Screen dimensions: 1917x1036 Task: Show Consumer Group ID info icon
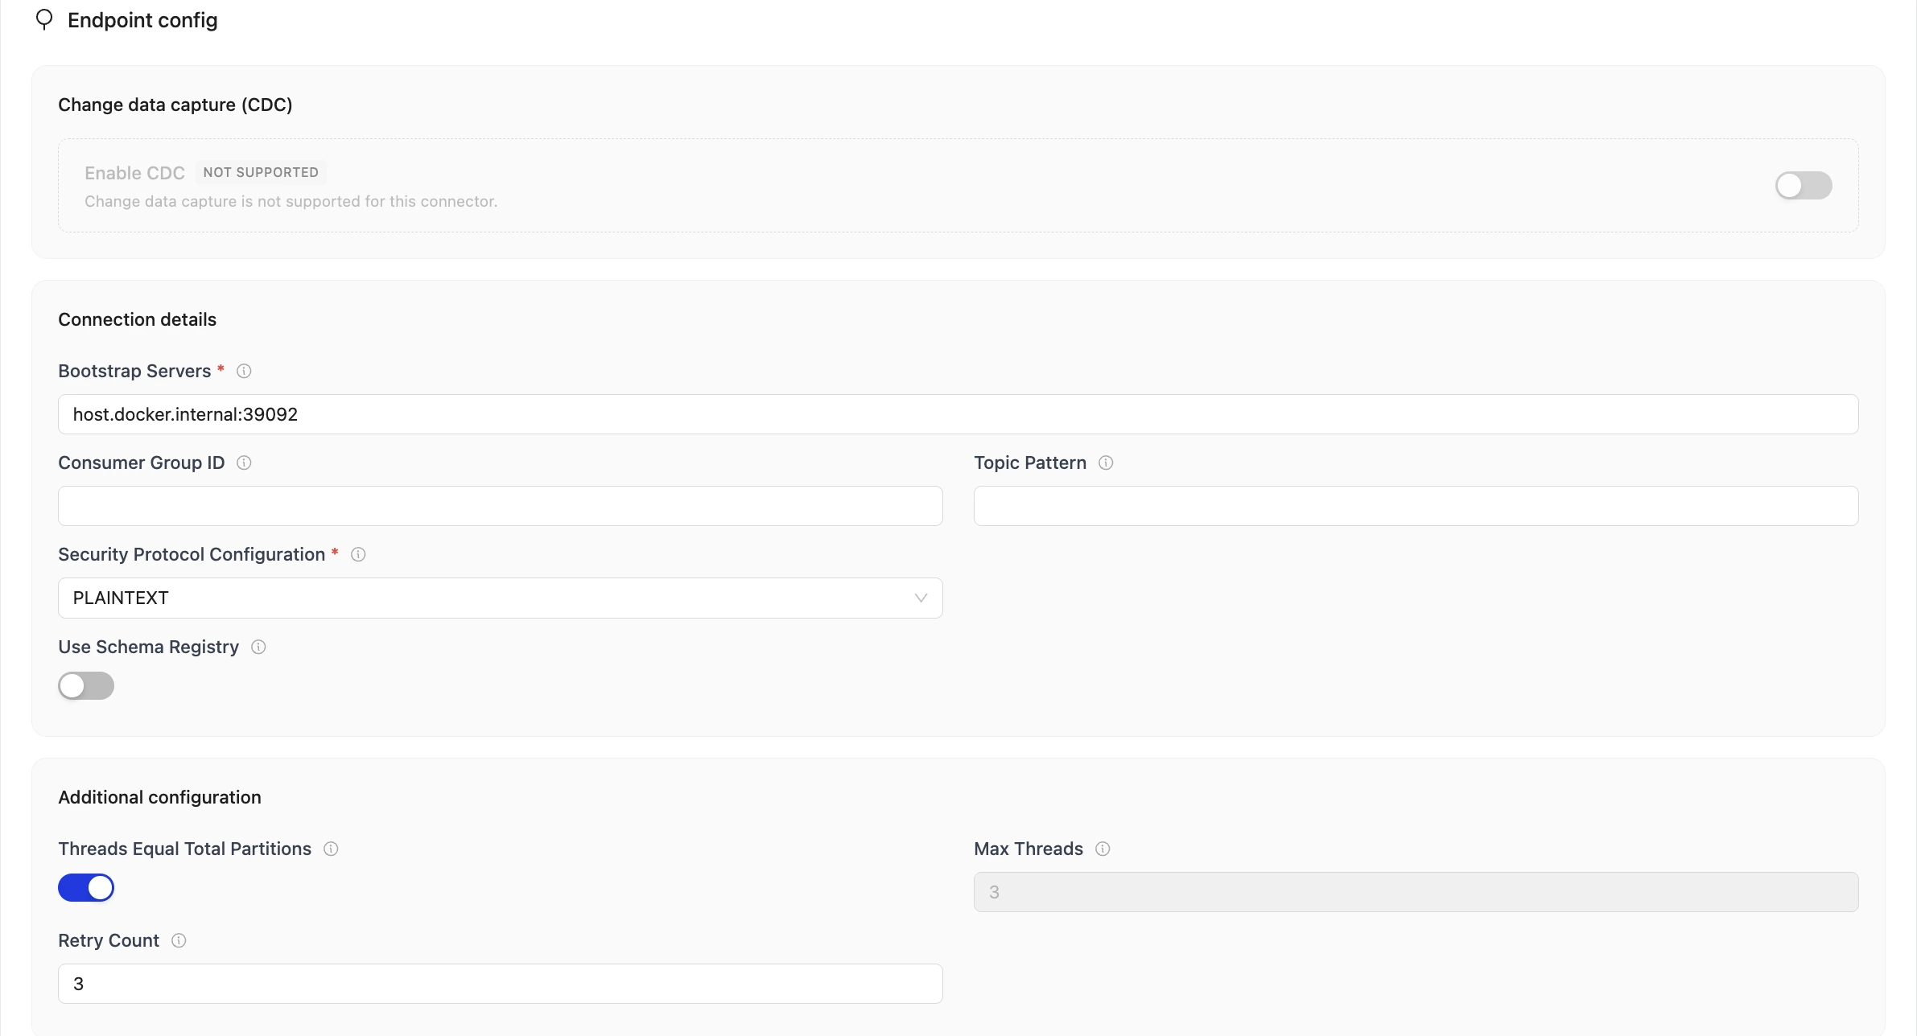click(x=244, y=462)
